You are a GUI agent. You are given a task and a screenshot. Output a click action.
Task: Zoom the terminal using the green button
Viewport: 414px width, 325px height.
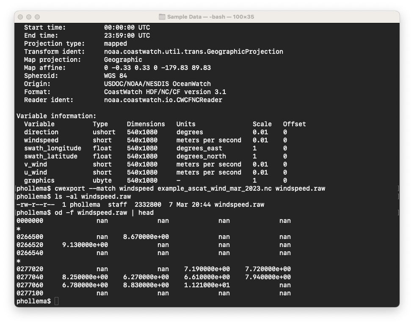[37, 17]
